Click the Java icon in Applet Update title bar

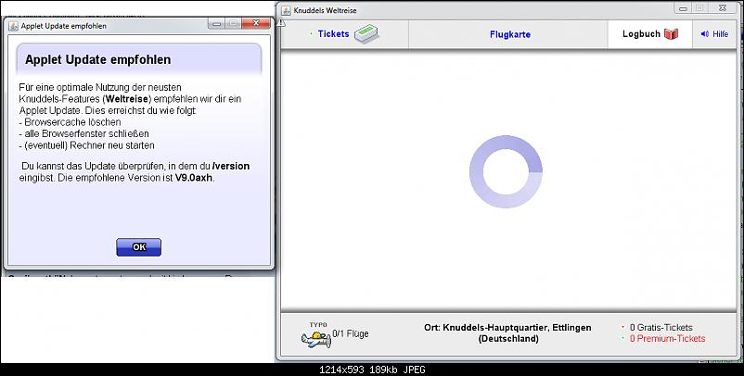[13, 26]
